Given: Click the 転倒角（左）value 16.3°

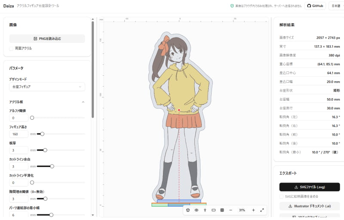Looking at the screenshot, I should 336,117.
